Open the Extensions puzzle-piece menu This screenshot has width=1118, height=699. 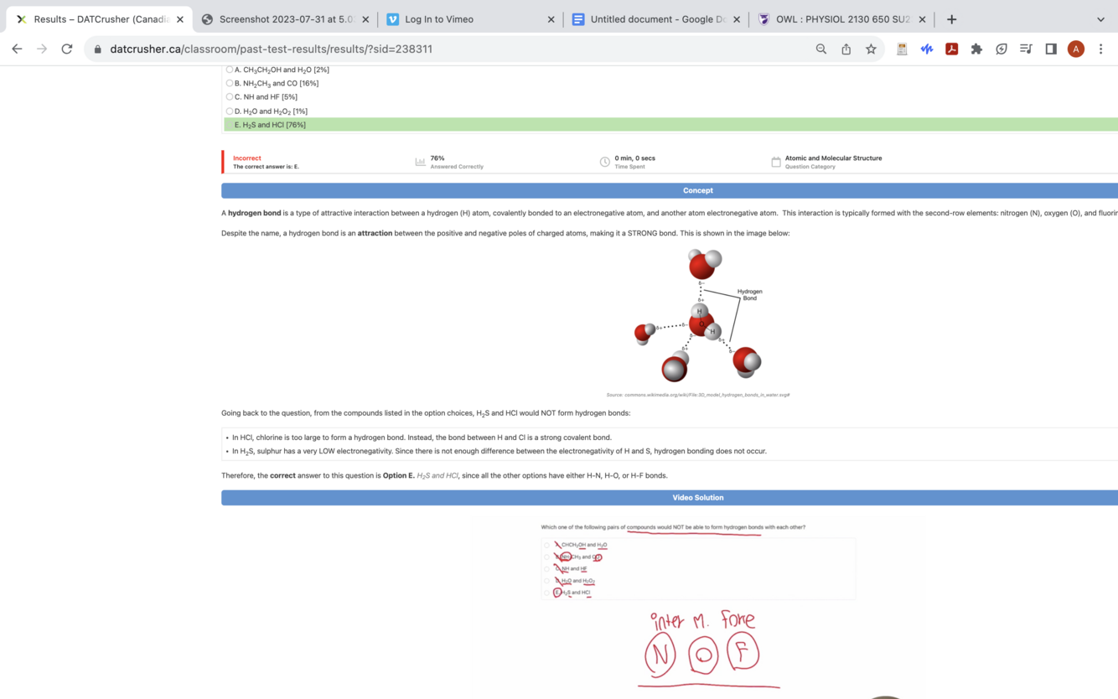[x=976, y=49]
